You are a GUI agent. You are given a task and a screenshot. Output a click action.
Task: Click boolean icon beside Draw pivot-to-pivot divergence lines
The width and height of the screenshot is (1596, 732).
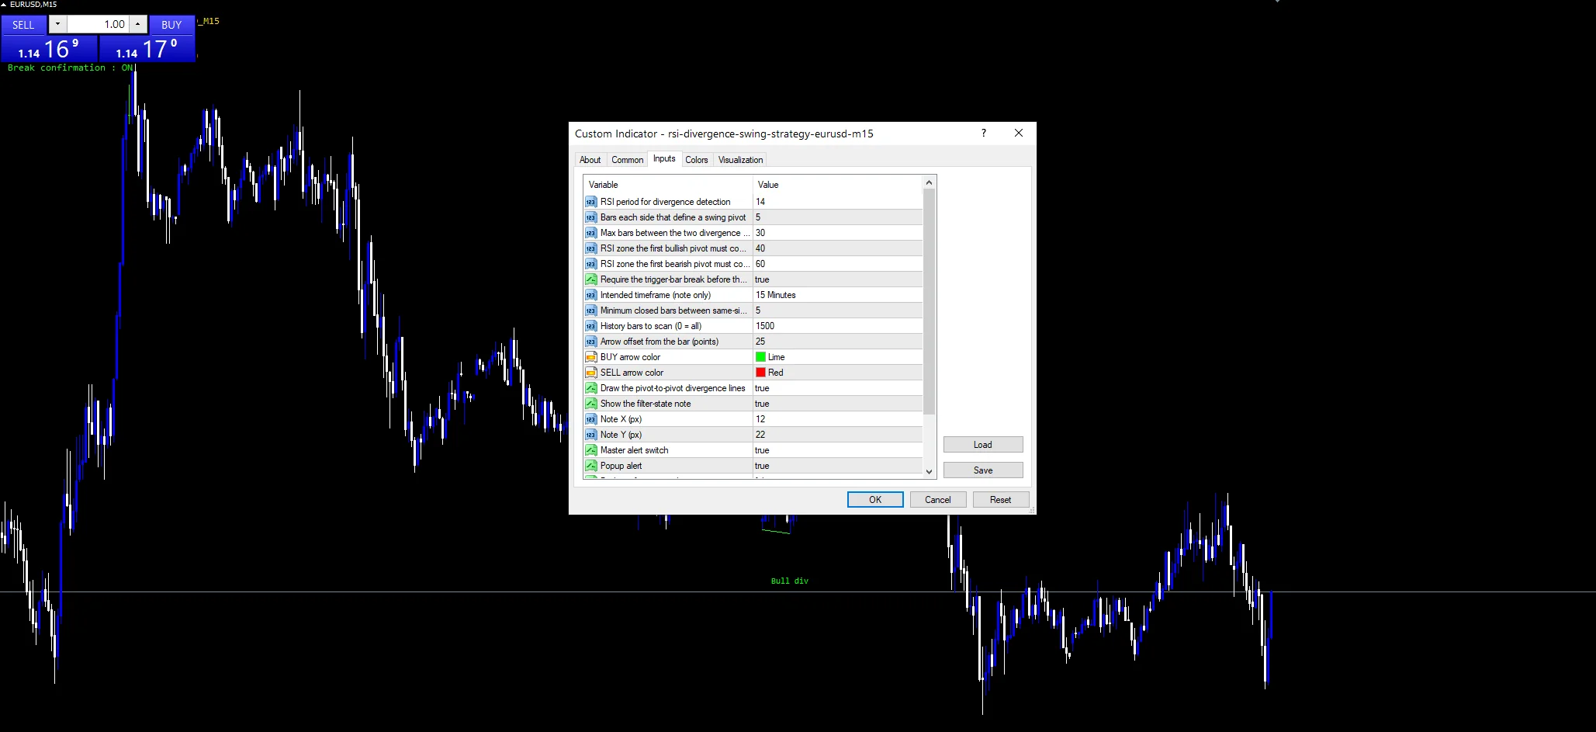pos(590,388)
